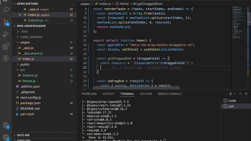Click the onDragEnd function name
Screen dimensions: 251x141
pos(116,81)
